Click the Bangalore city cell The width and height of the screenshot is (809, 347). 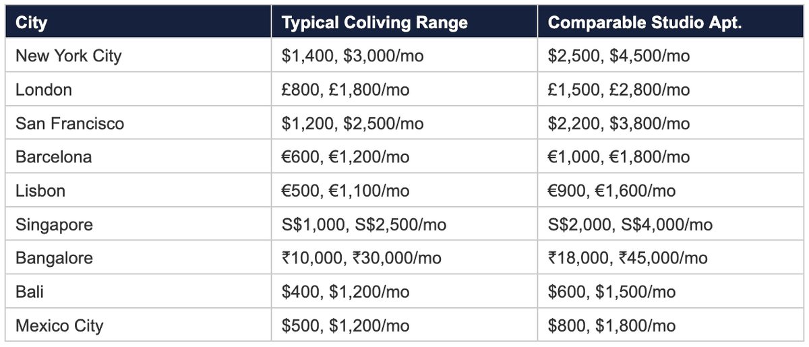(54, 258)
